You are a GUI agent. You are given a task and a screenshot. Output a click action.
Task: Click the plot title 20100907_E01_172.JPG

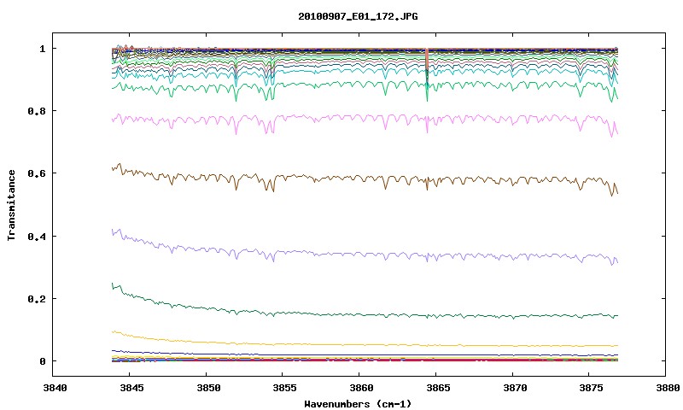point(358,16)
